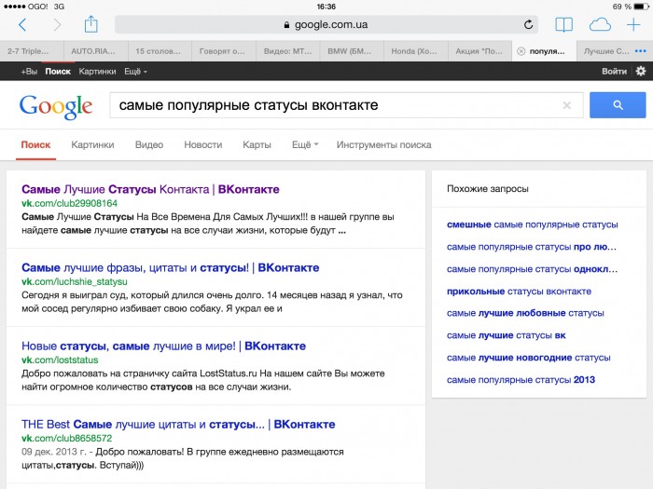Tap the 16:36 clock in status bar

coord(326,7)
